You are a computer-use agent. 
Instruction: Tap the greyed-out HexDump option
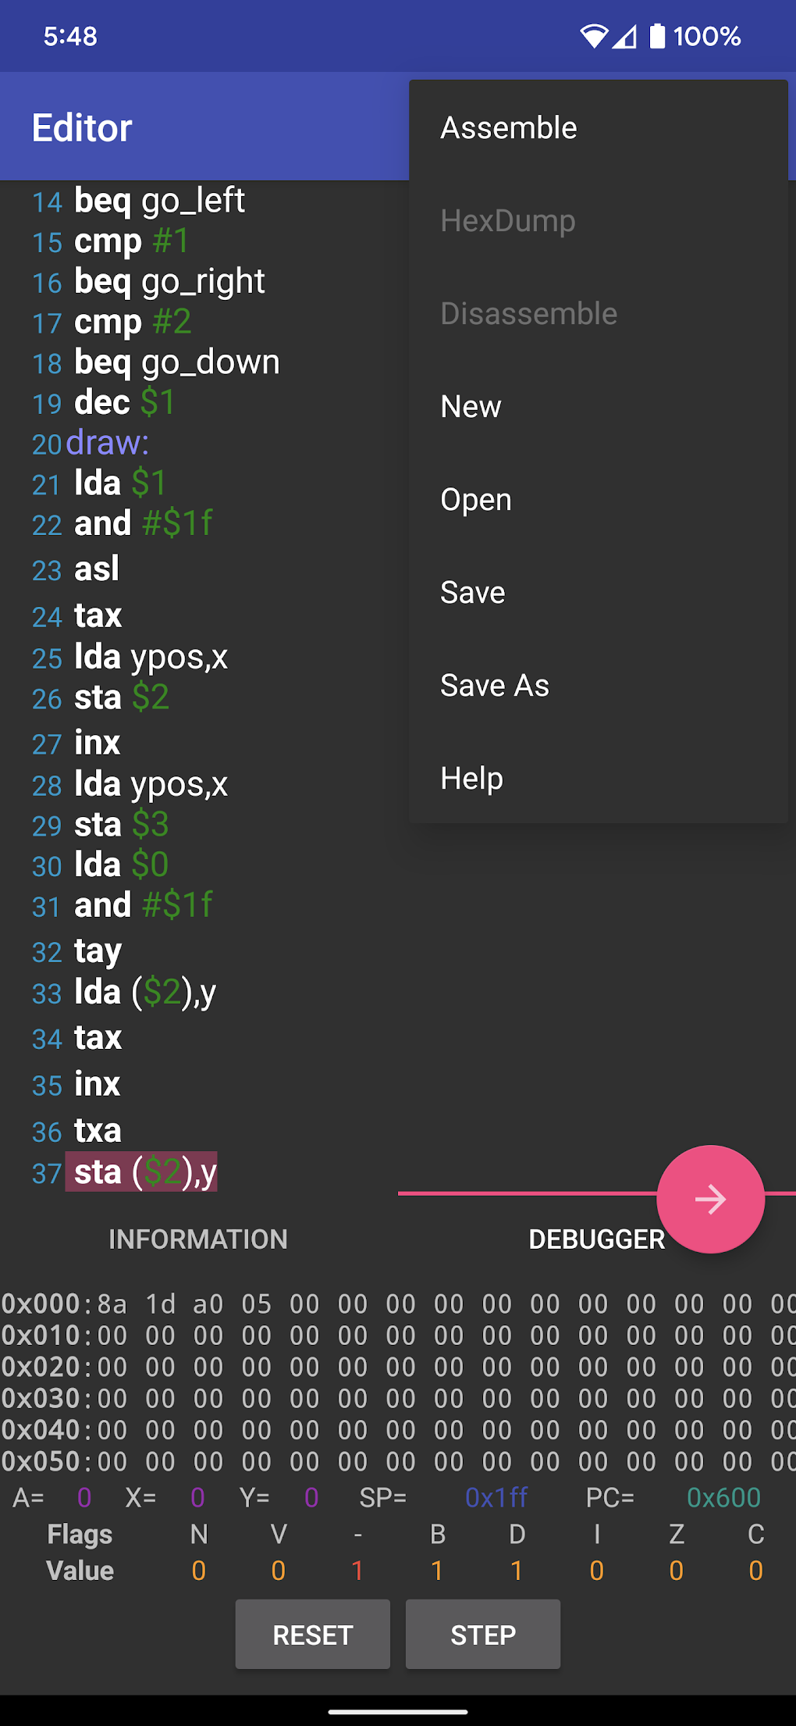pos(508,221)
